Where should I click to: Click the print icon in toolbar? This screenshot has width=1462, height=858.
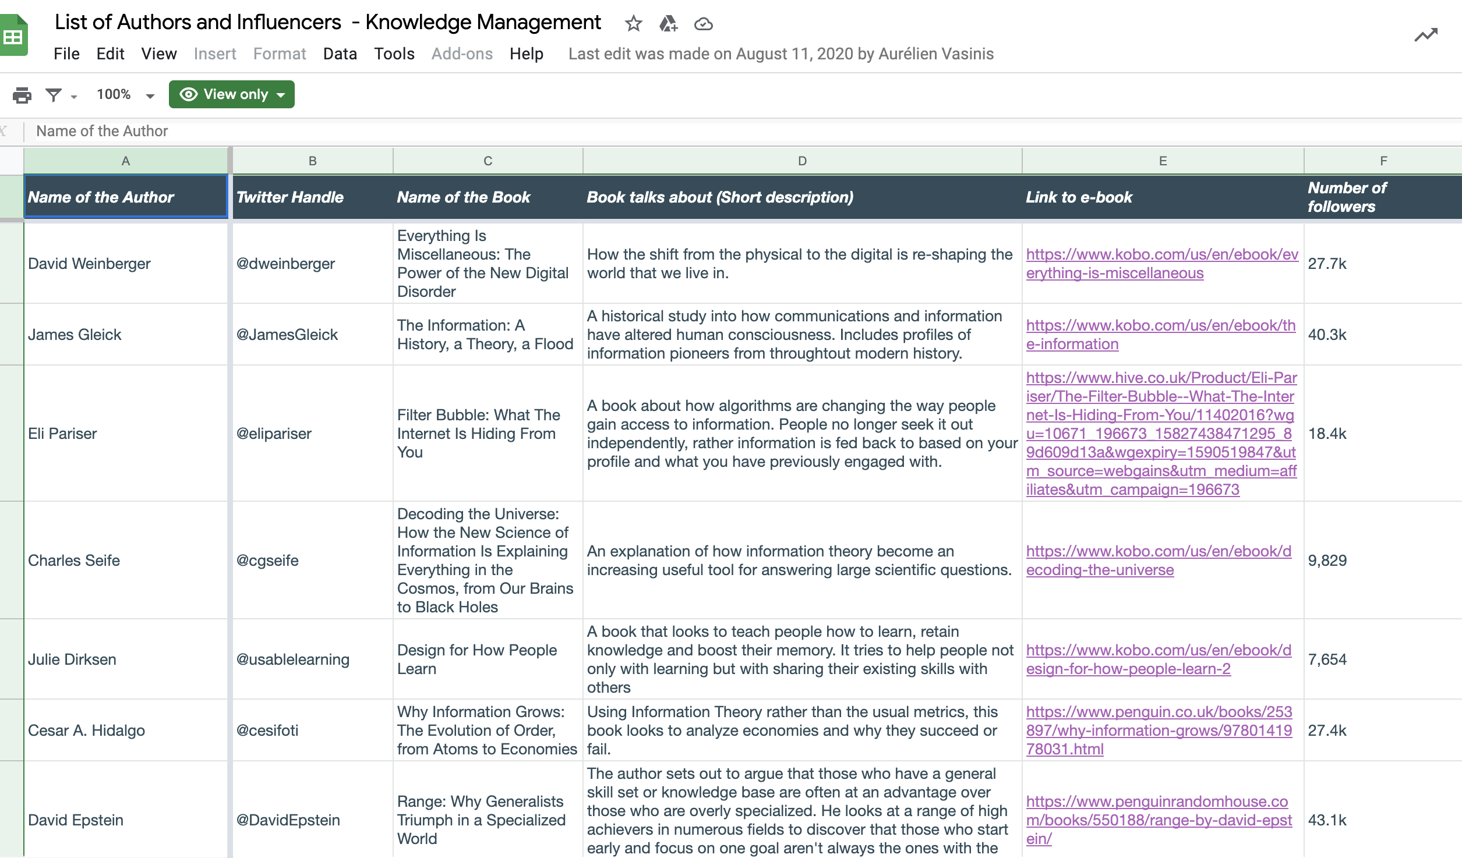click(x=22, y=95)
